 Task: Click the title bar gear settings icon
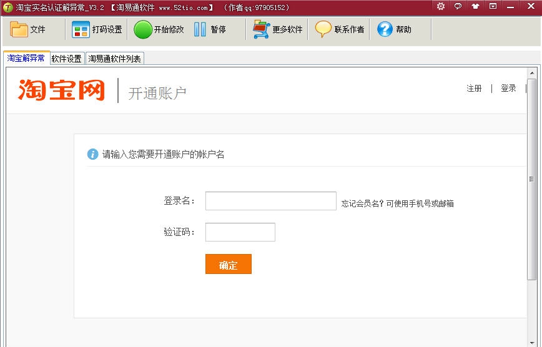(441, 6)
